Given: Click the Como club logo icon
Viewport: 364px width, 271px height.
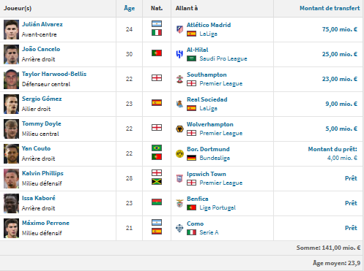Looking at the screenshot, I should click(179, 228).
